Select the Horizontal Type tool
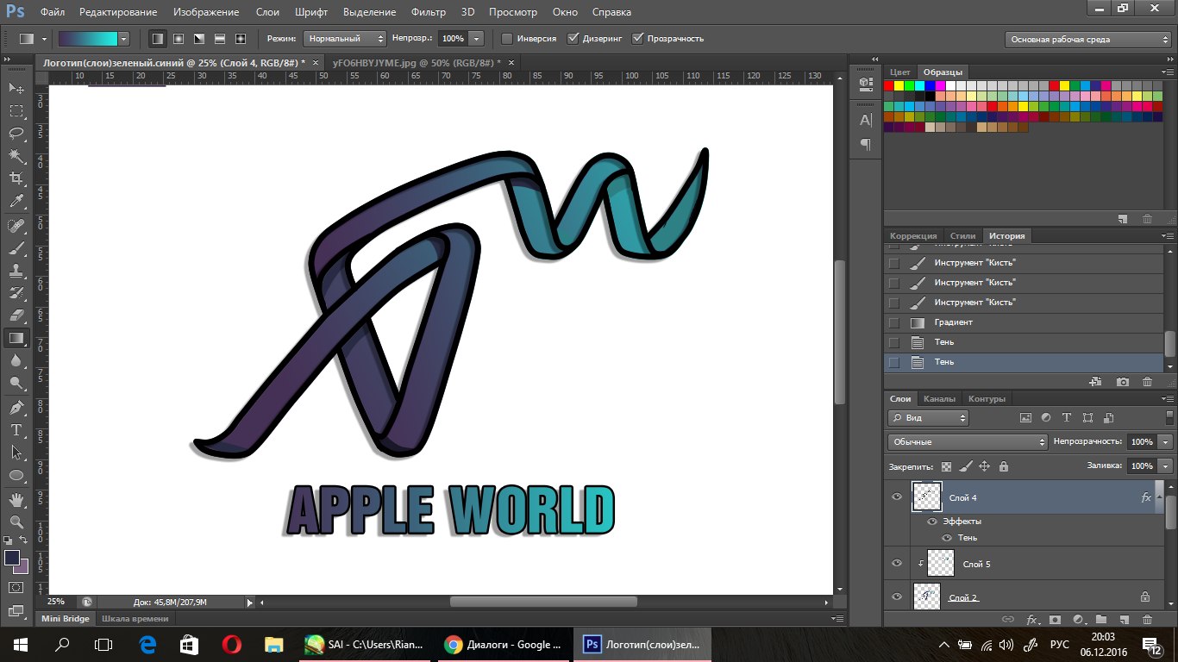 coord(16,430)
